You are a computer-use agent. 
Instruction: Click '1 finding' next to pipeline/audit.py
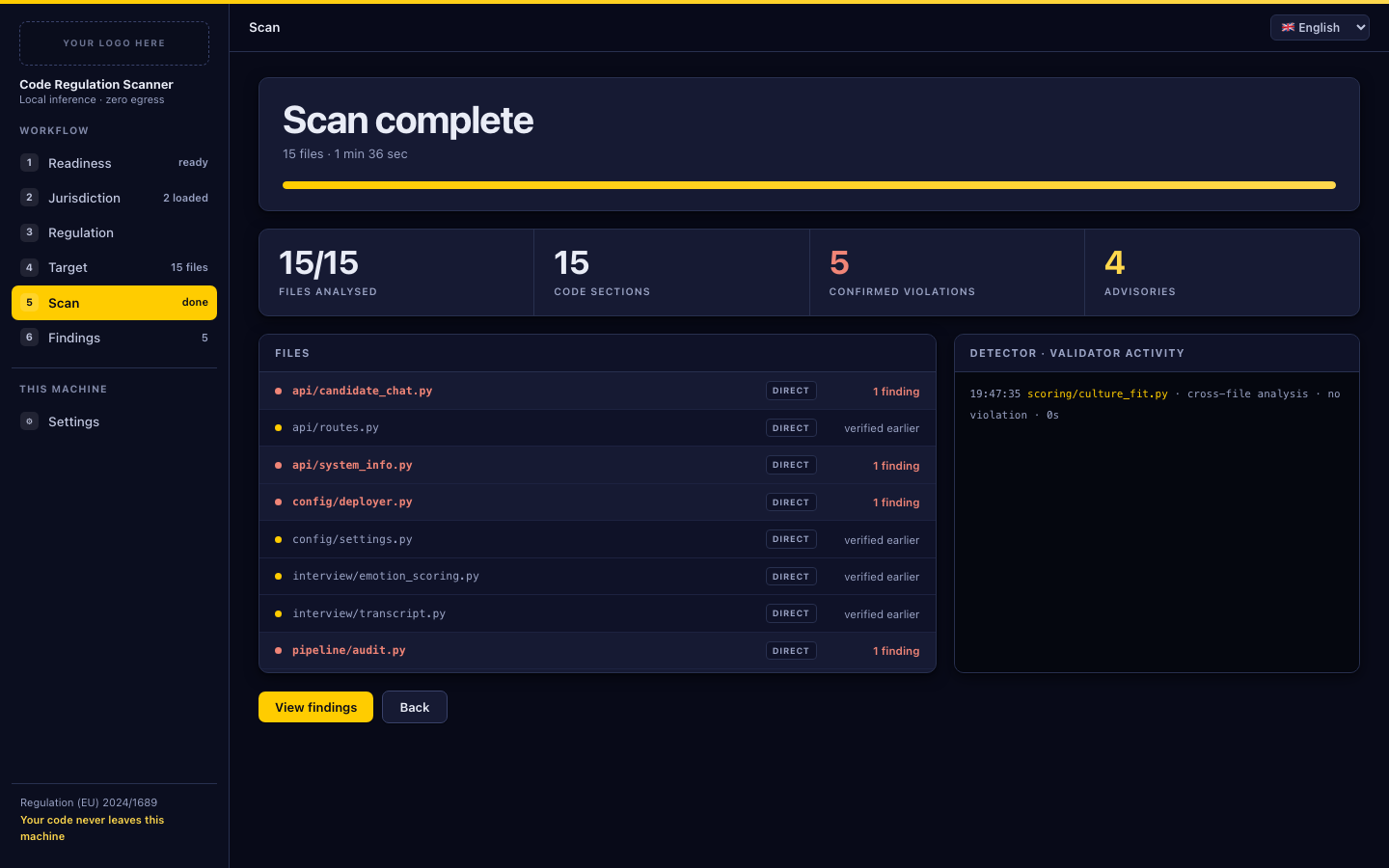pos(896,651)
